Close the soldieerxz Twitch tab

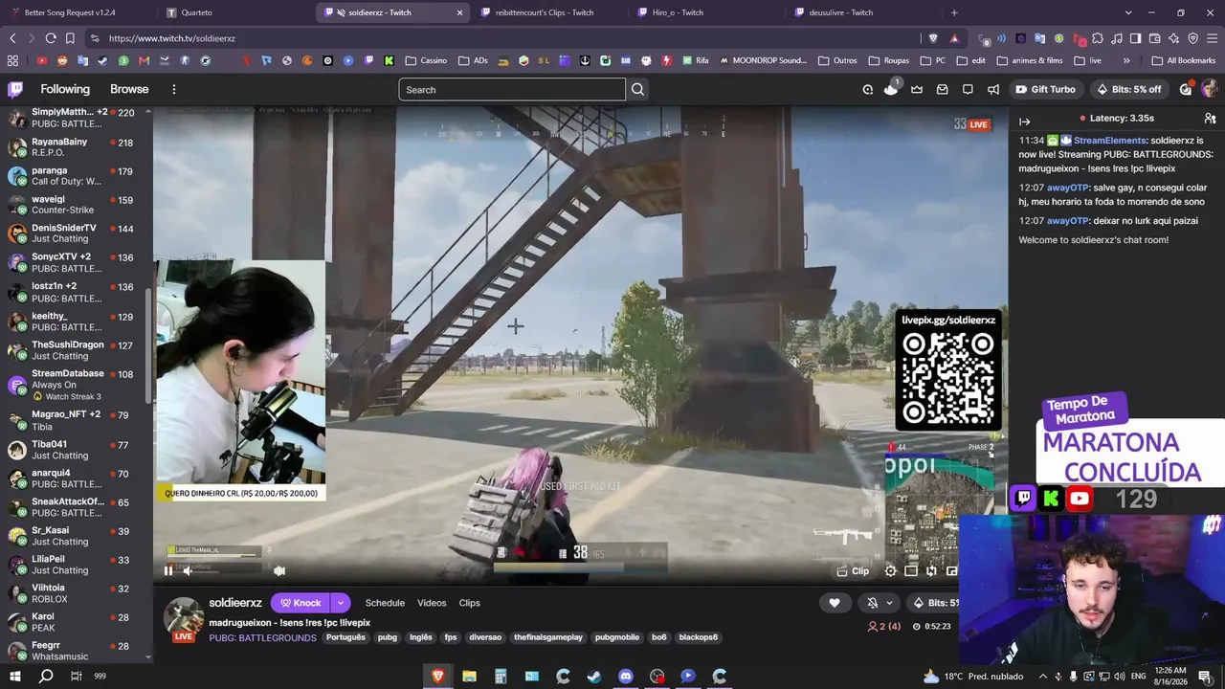pyautogui.click(x=459, y=12)
